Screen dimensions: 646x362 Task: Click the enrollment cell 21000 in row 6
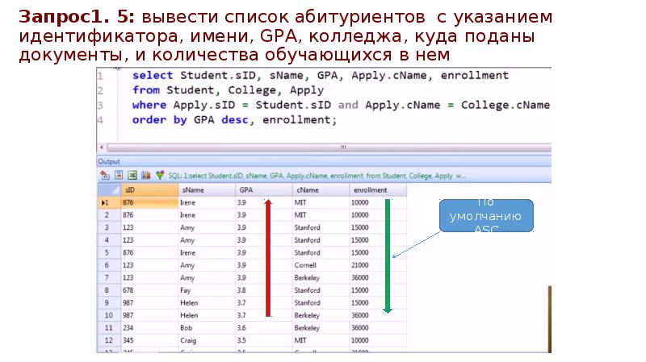click(x=378, y=265)
